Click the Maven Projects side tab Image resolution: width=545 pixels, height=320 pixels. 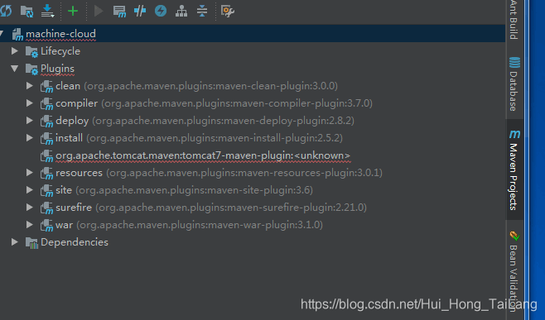click(514, 170)
